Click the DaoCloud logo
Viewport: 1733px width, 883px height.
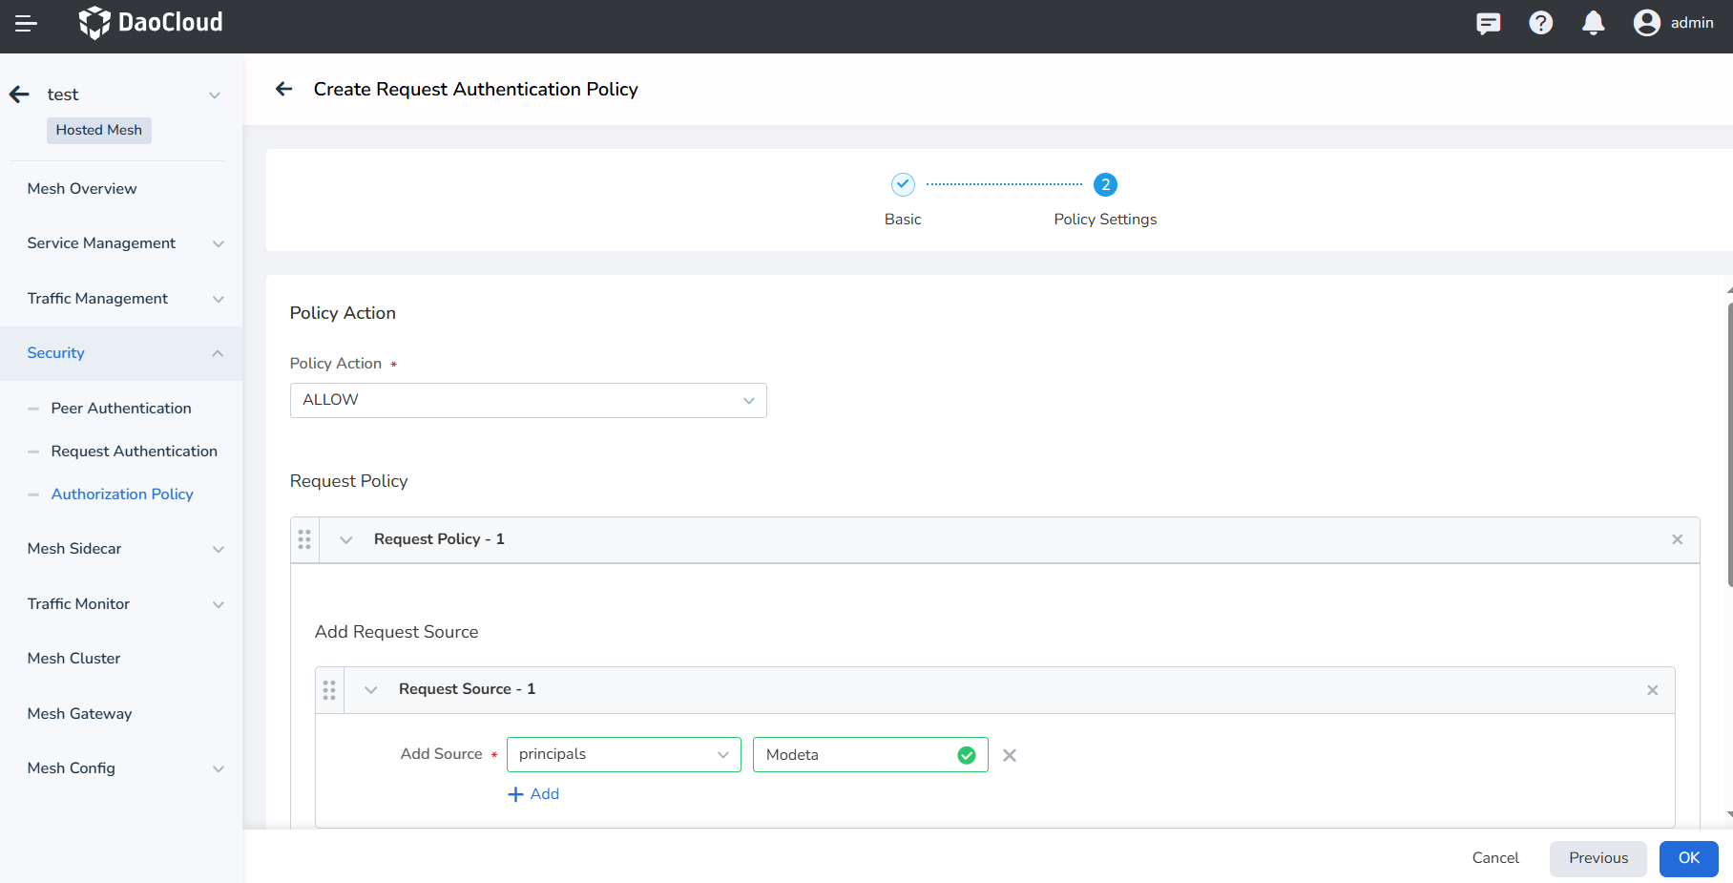pyautogui.click(x=149, y=23)
